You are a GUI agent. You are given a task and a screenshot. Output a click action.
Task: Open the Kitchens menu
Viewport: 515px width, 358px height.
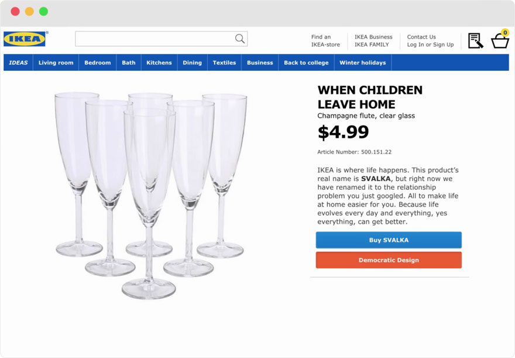[159, 63]
